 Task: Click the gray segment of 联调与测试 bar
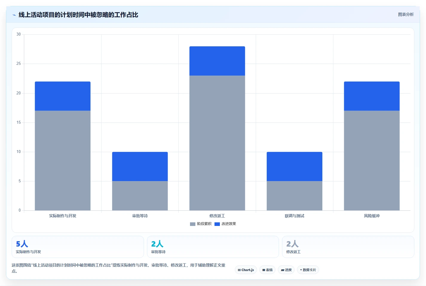point(295,196)
